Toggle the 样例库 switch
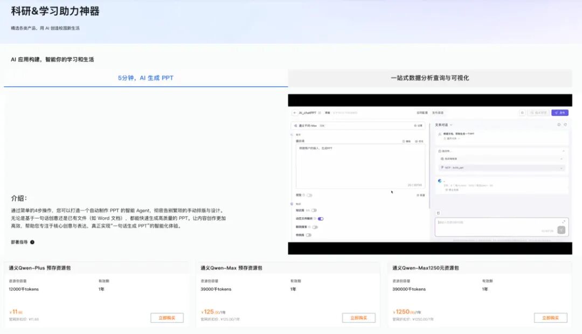Screen dimensions: 582x334 point(308,235)
